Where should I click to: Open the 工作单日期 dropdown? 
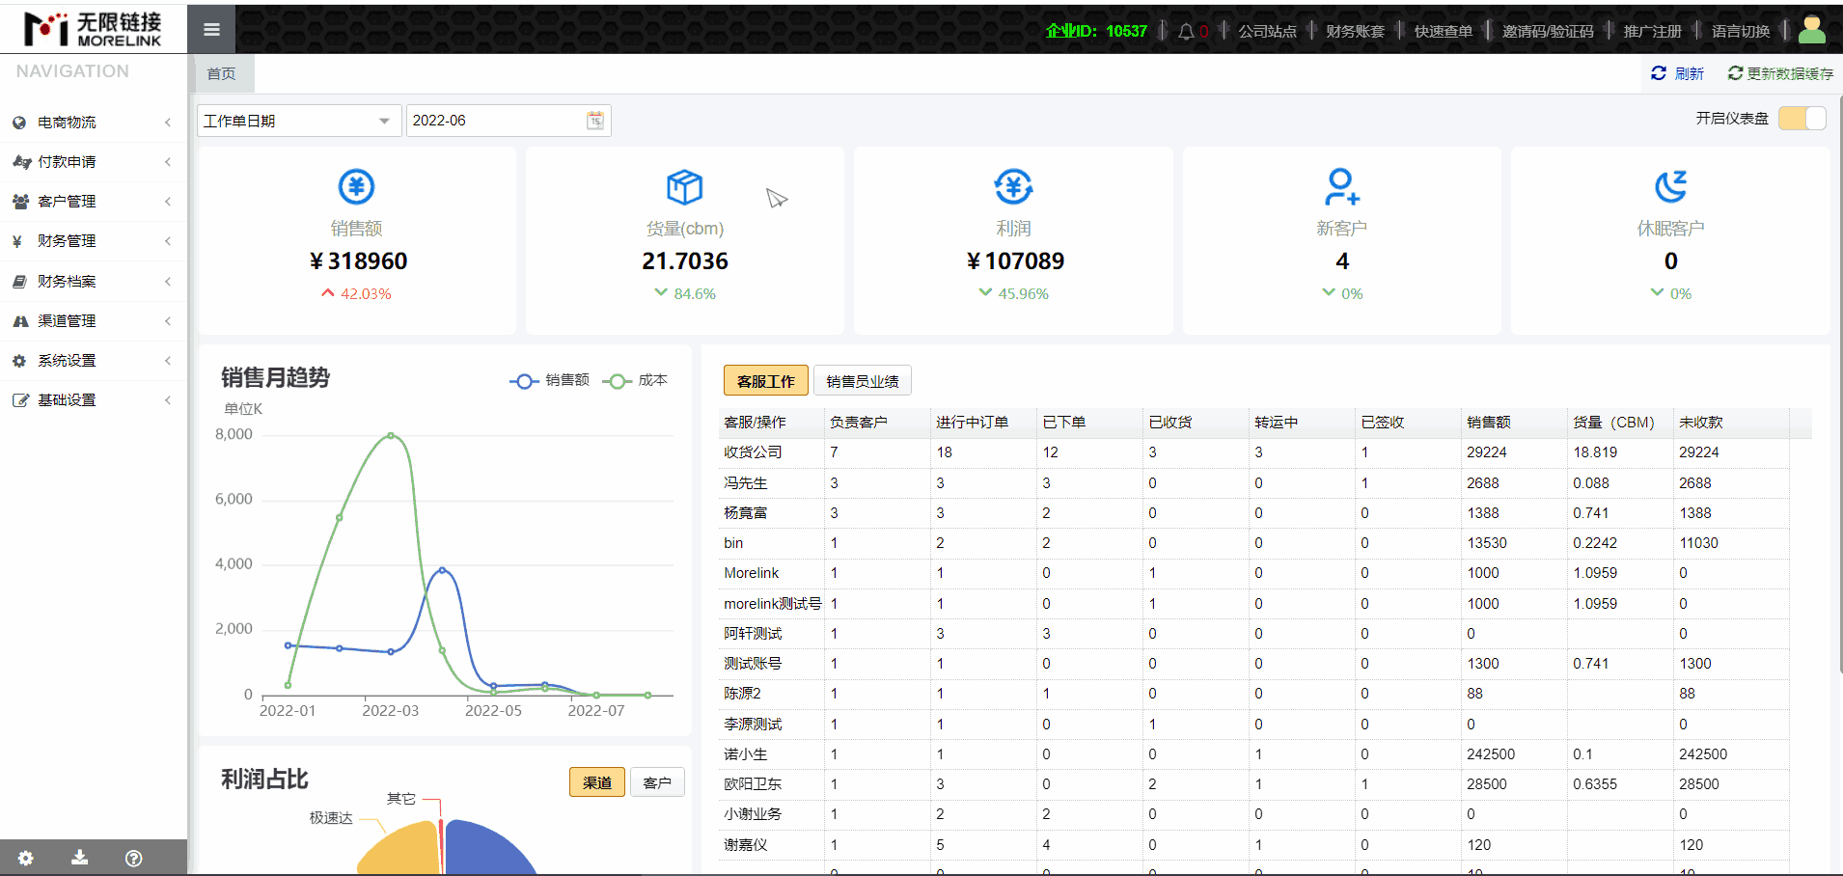(298, 120)
